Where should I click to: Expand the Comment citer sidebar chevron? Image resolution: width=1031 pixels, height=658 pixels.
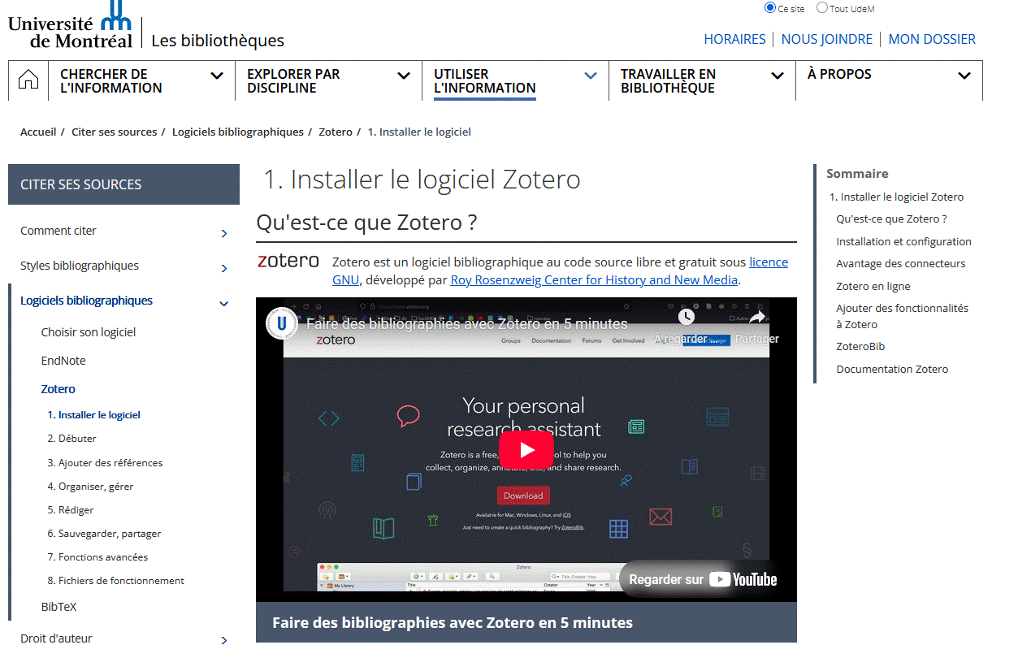224,234
